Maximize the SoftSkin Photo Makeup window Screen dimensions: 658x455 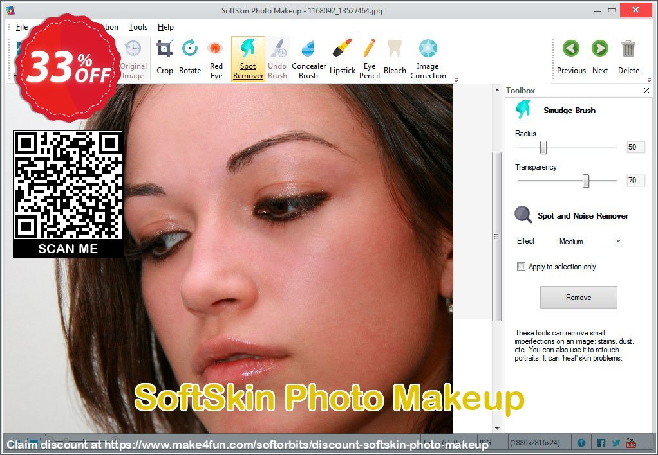[612, 10]
